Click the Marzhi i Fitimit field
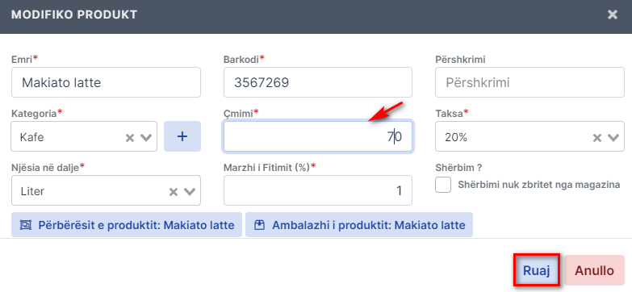Screen dimensions: 632x292 coord(317,190)
